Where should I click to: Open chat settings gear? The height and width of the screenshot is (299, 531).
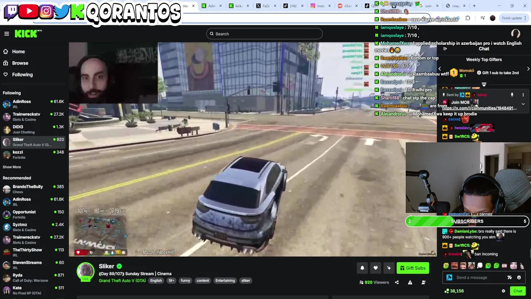point(504,291)
